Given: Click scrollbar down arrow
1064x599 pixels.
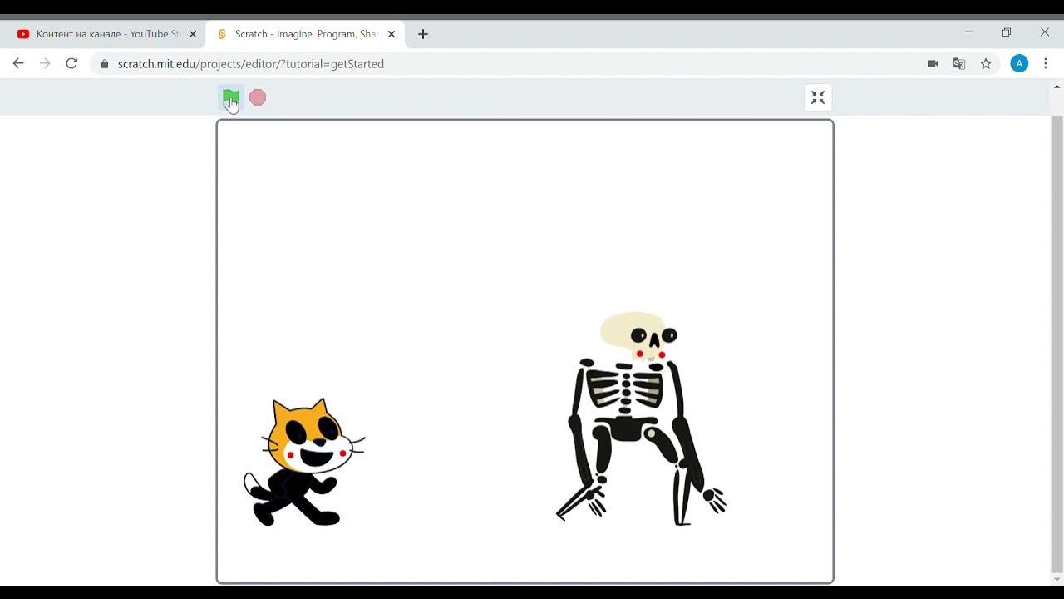Looking at the screenshot, I should click(1057, 579).
